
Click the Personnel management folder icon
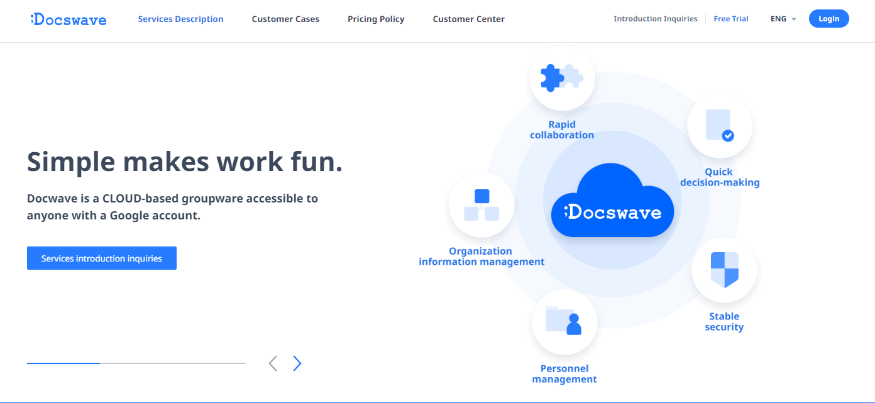tap(564, 322)
